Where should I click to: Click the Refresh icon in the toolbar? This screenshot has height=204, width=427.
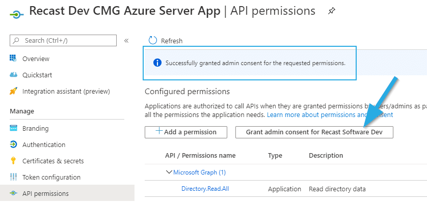(152, 40)
